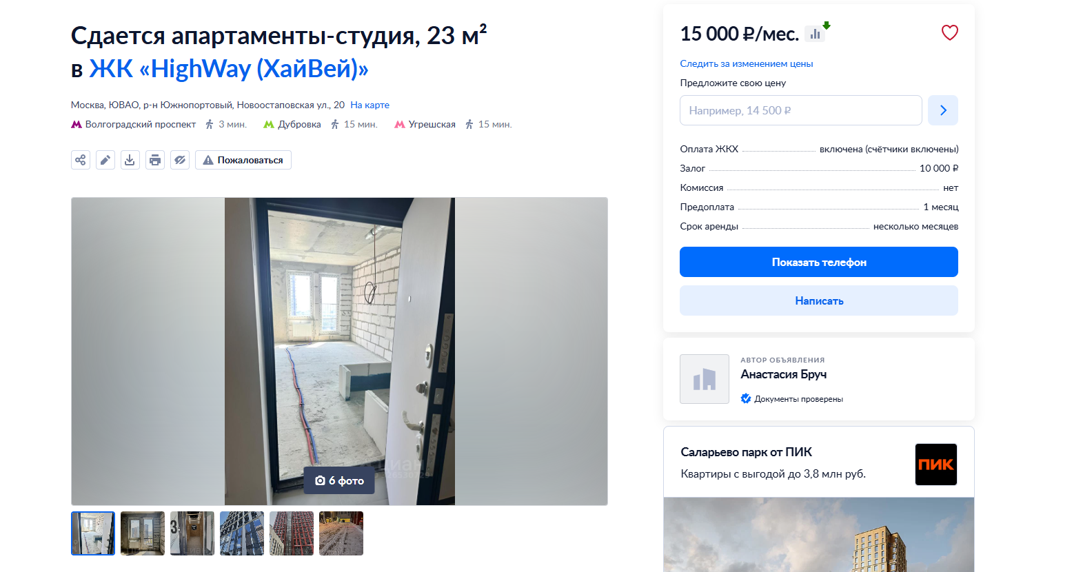
Task: Click the printer icon
Action: 155,160
